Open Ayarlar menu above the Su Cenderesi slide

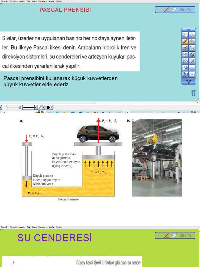tap(52, 227)
